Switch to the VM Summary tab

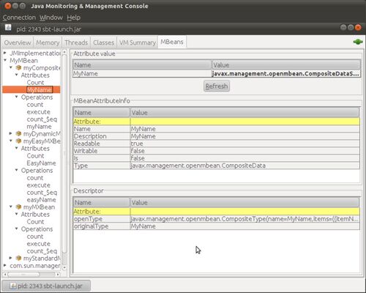point(138,42)
